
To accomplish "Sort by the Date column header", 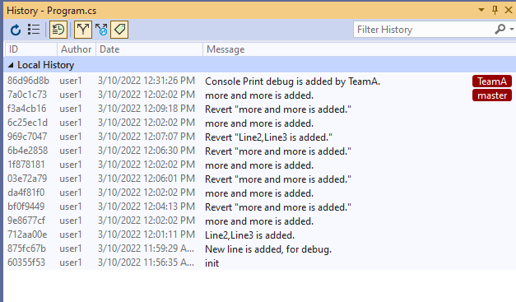I will [150, 49].
